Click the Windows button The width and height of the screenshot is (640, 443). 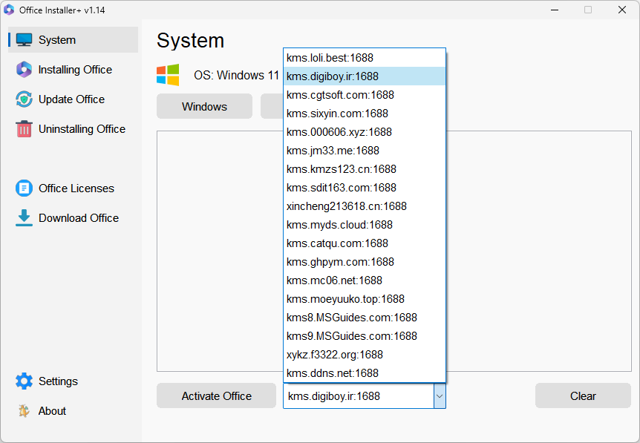point(204,106)
